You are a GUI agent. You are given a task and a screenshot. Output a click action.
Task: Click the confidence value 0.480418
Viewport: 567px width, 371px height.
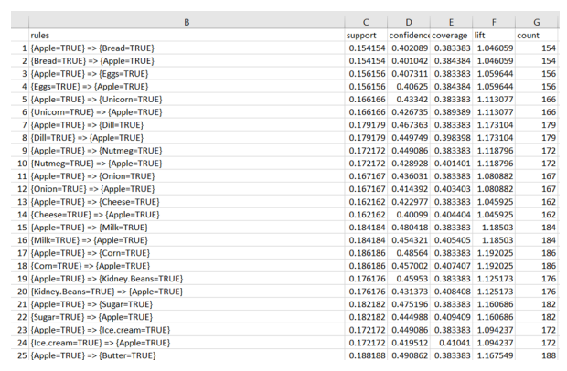point(409,228)
